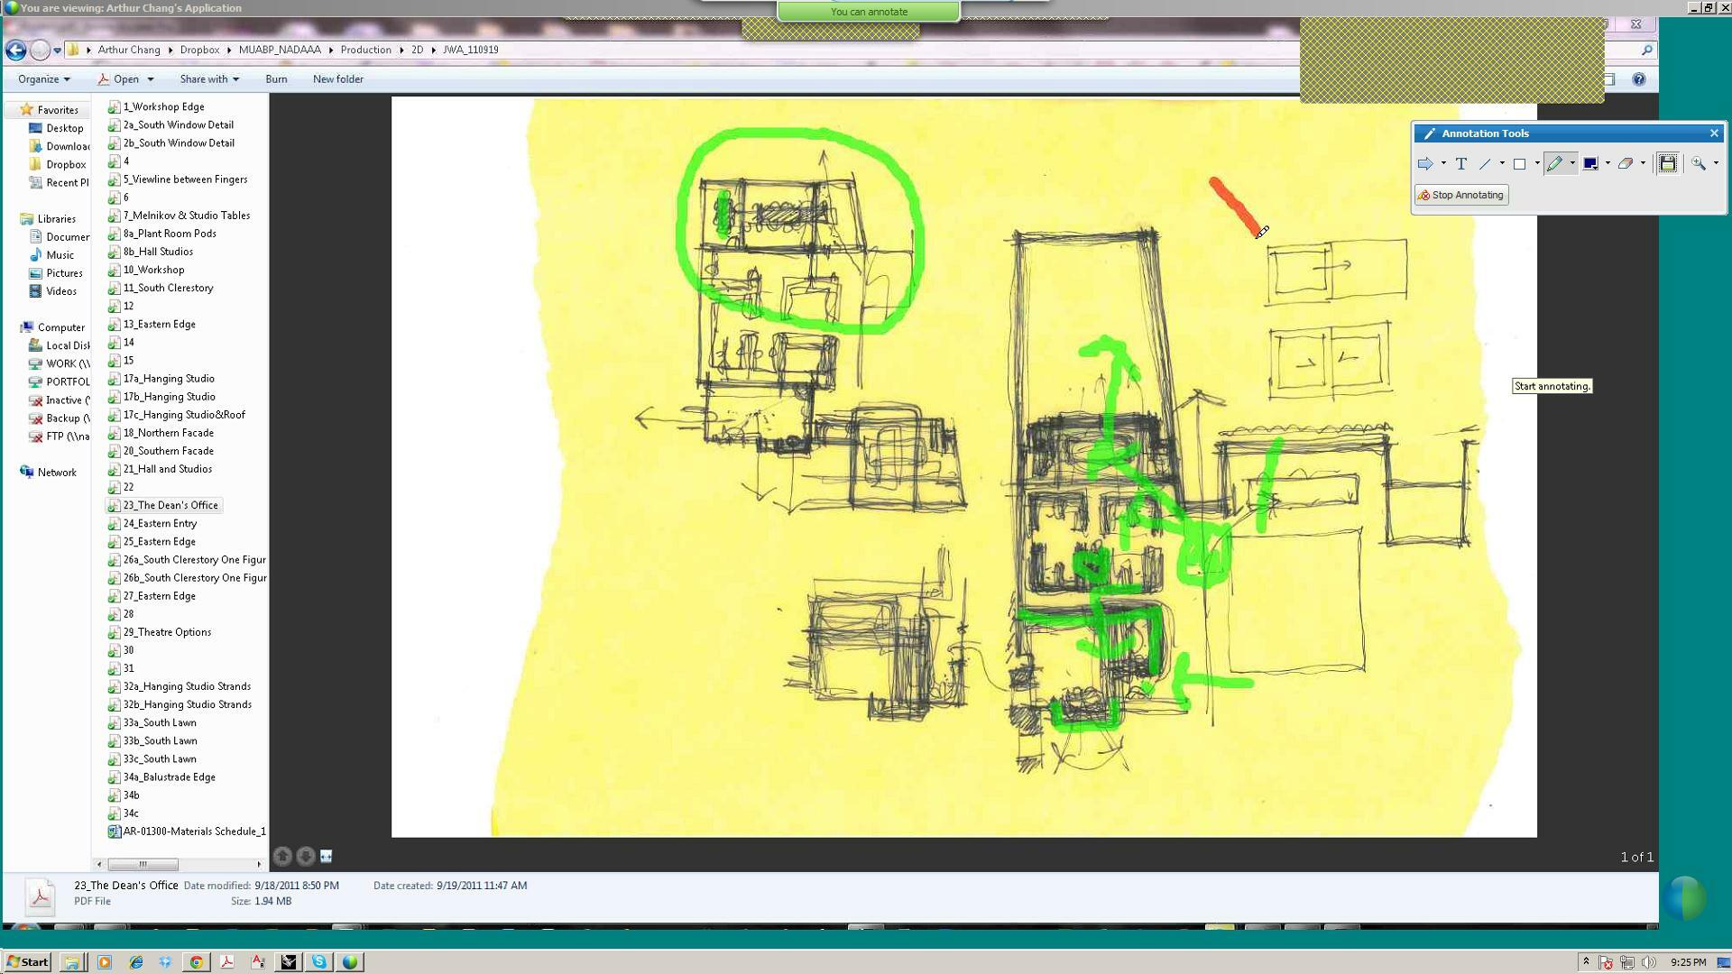
Task: Click previous page arrow in preview pane
Action: [282, 856]
